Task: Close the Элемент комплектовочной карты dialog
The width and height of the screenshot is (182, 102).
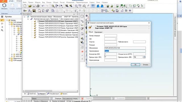Action: tap(149, 23)
